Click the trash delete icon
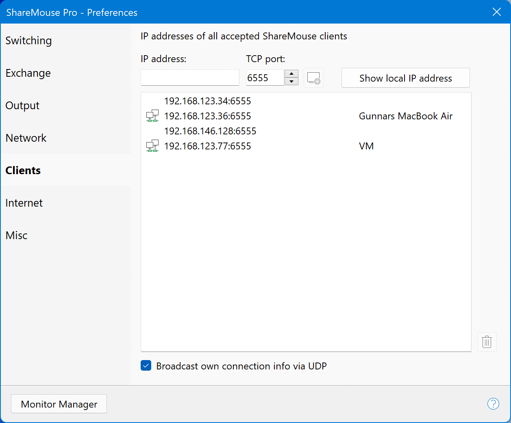This screenshot has width=511, height=423. click(x=487, y=342)
